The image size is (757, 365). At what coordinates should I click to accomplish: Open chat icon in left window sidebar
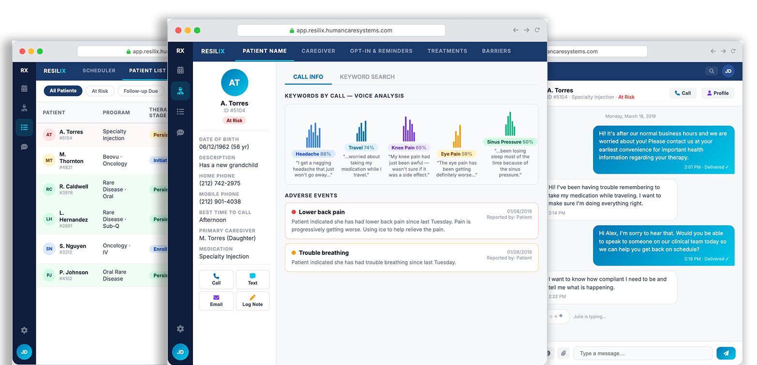coord(24,147)
